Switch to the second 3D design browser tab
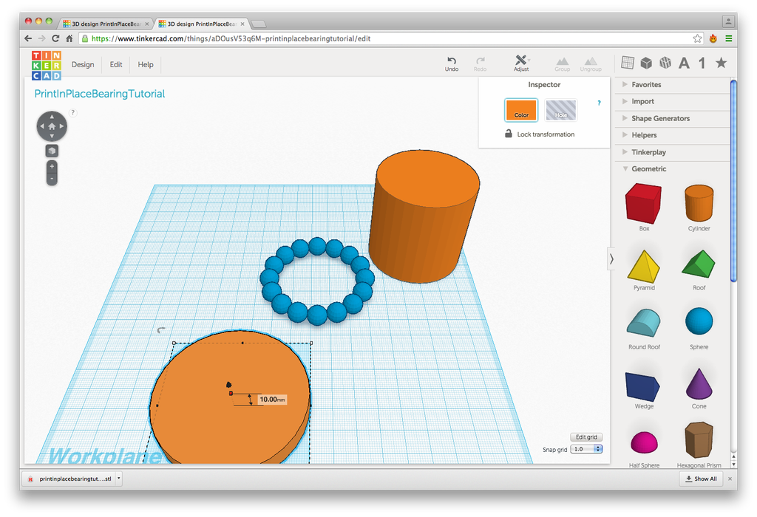The width and height of the screenshot is (757, 517). (x=202, y=24)
